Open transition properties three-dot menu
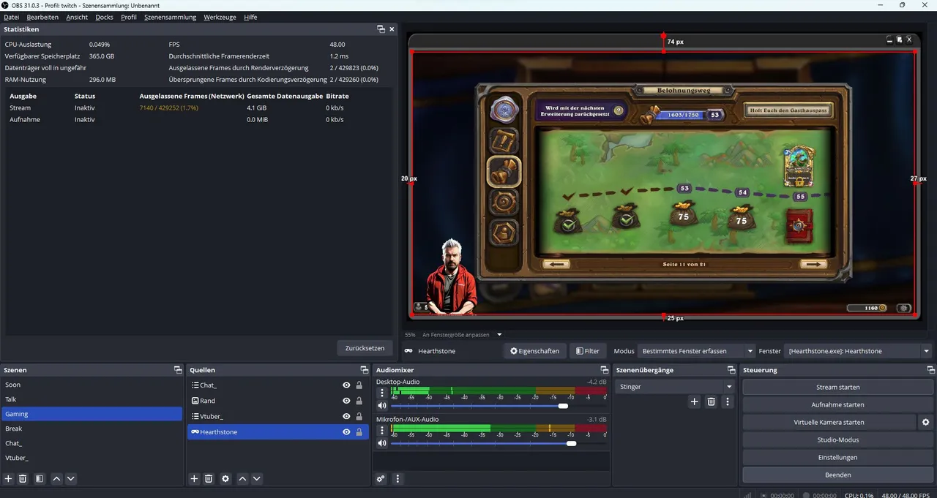Screen dimensions: 937x498 point(727,401)
